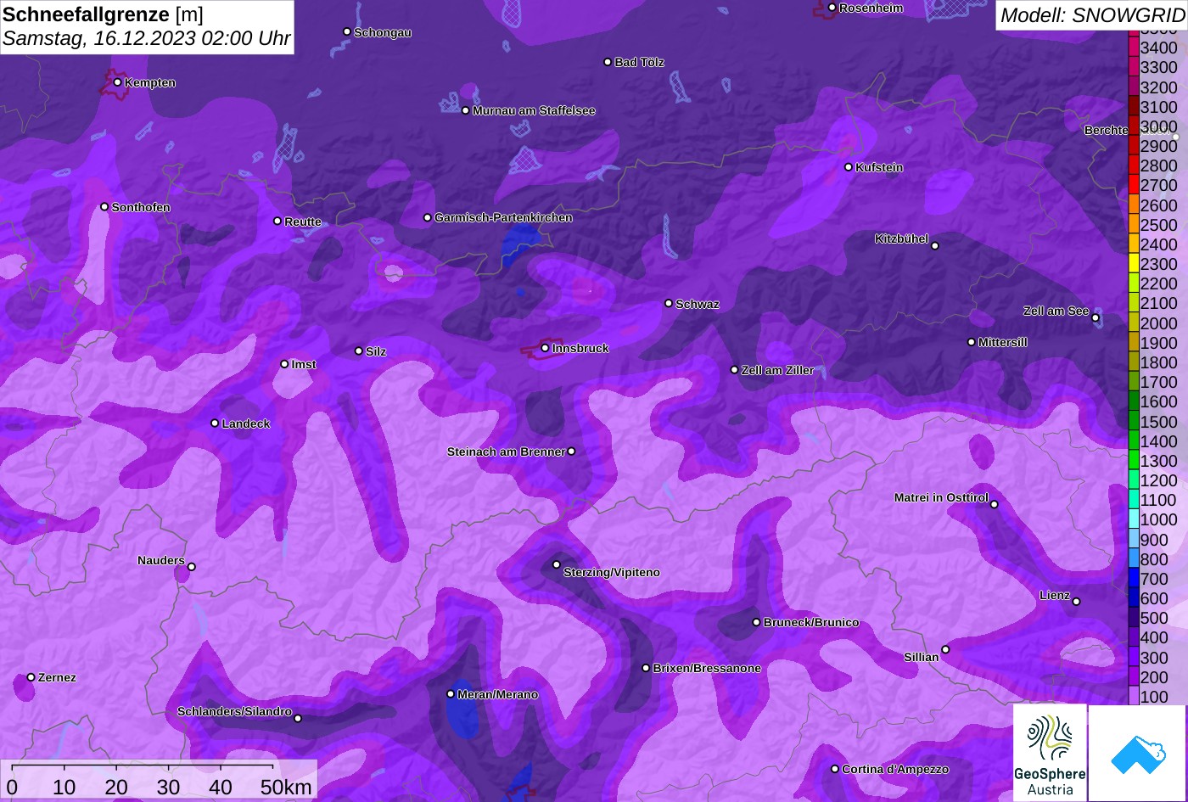This screenshot has height=802, width=1188.
Task: Click the Sterzing/Vipiteno marker dot
Action: coord(557,564)
